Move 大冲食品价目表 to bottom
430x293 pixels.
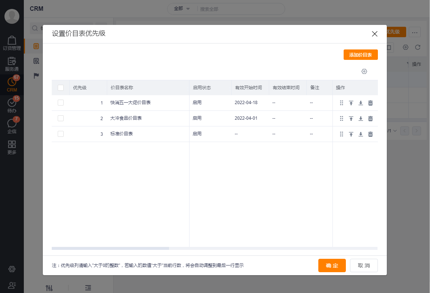click(x=361, y=119)
